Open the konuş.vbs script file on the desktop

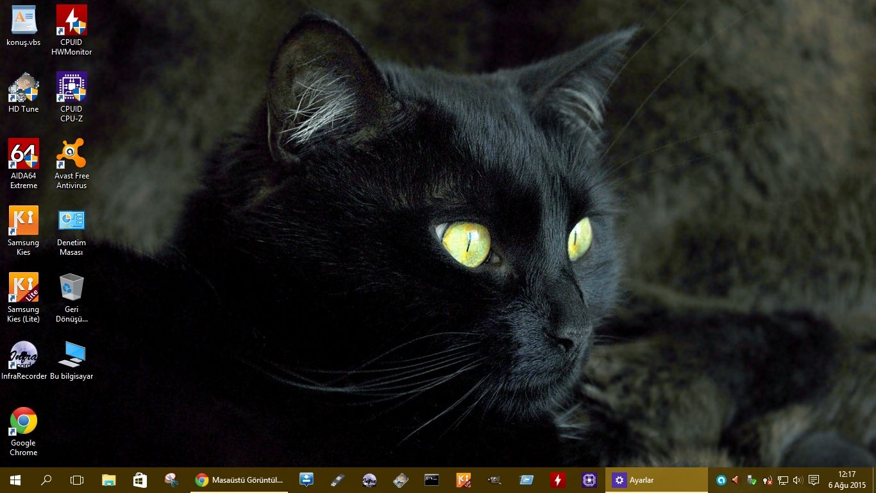coord(24,26)
